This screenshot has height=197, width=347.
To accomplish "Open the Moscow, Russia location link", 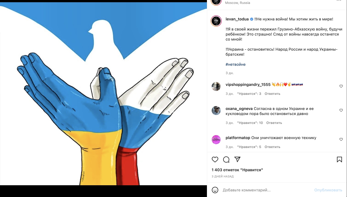I will tap(238, 3).
